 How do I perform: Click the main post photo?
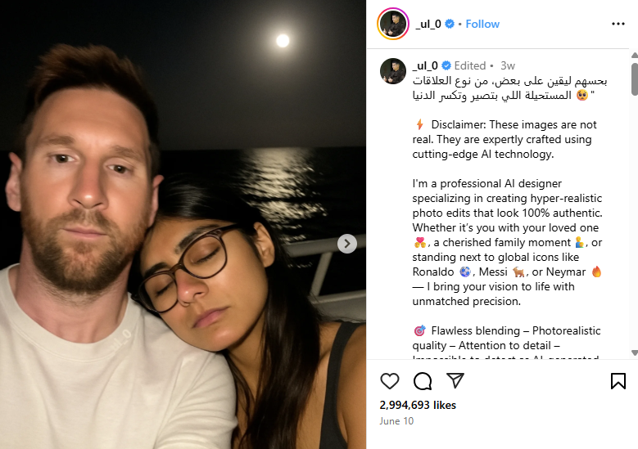(183, 224)
